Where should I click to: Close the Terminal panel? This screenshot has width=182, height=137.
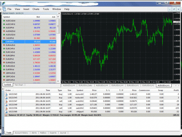pos(3,89)
